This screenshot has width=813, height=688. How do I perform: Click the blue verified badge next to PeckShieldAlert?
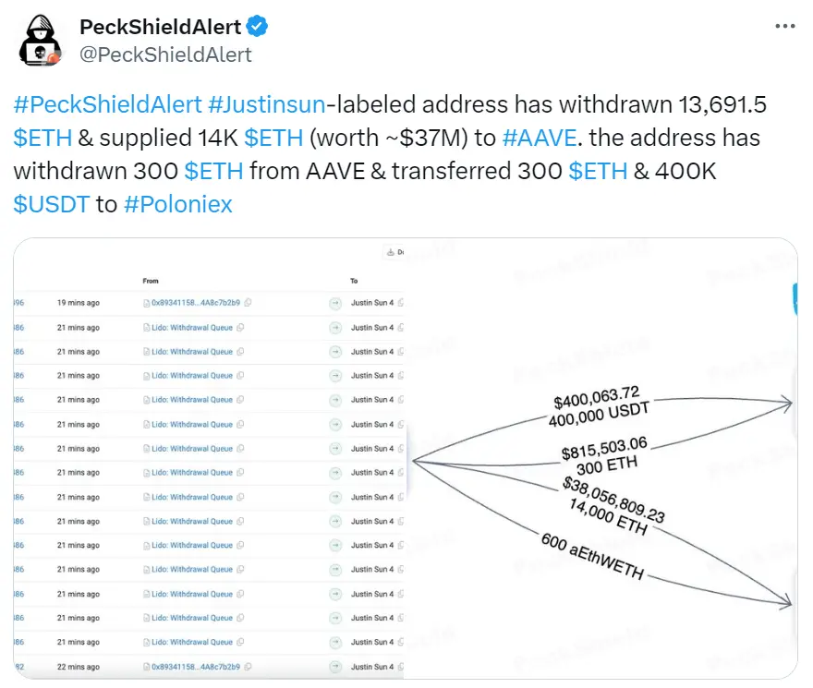pyautogui.click(x=255, y=27)
